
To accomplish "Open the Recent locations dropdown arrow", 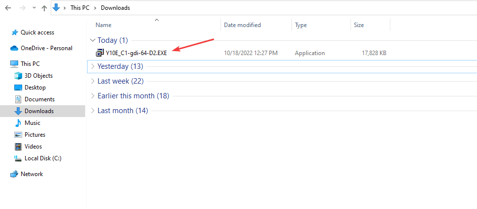I will point(34,8).
